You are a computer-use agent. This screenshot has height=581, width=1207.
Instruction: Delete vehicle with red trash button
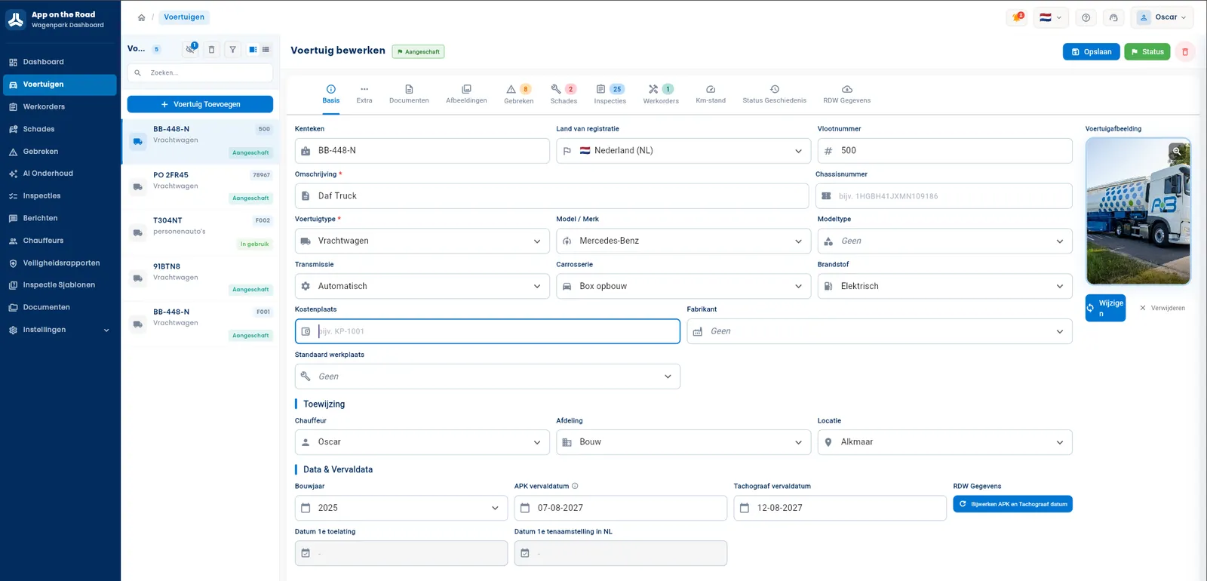1184,52
